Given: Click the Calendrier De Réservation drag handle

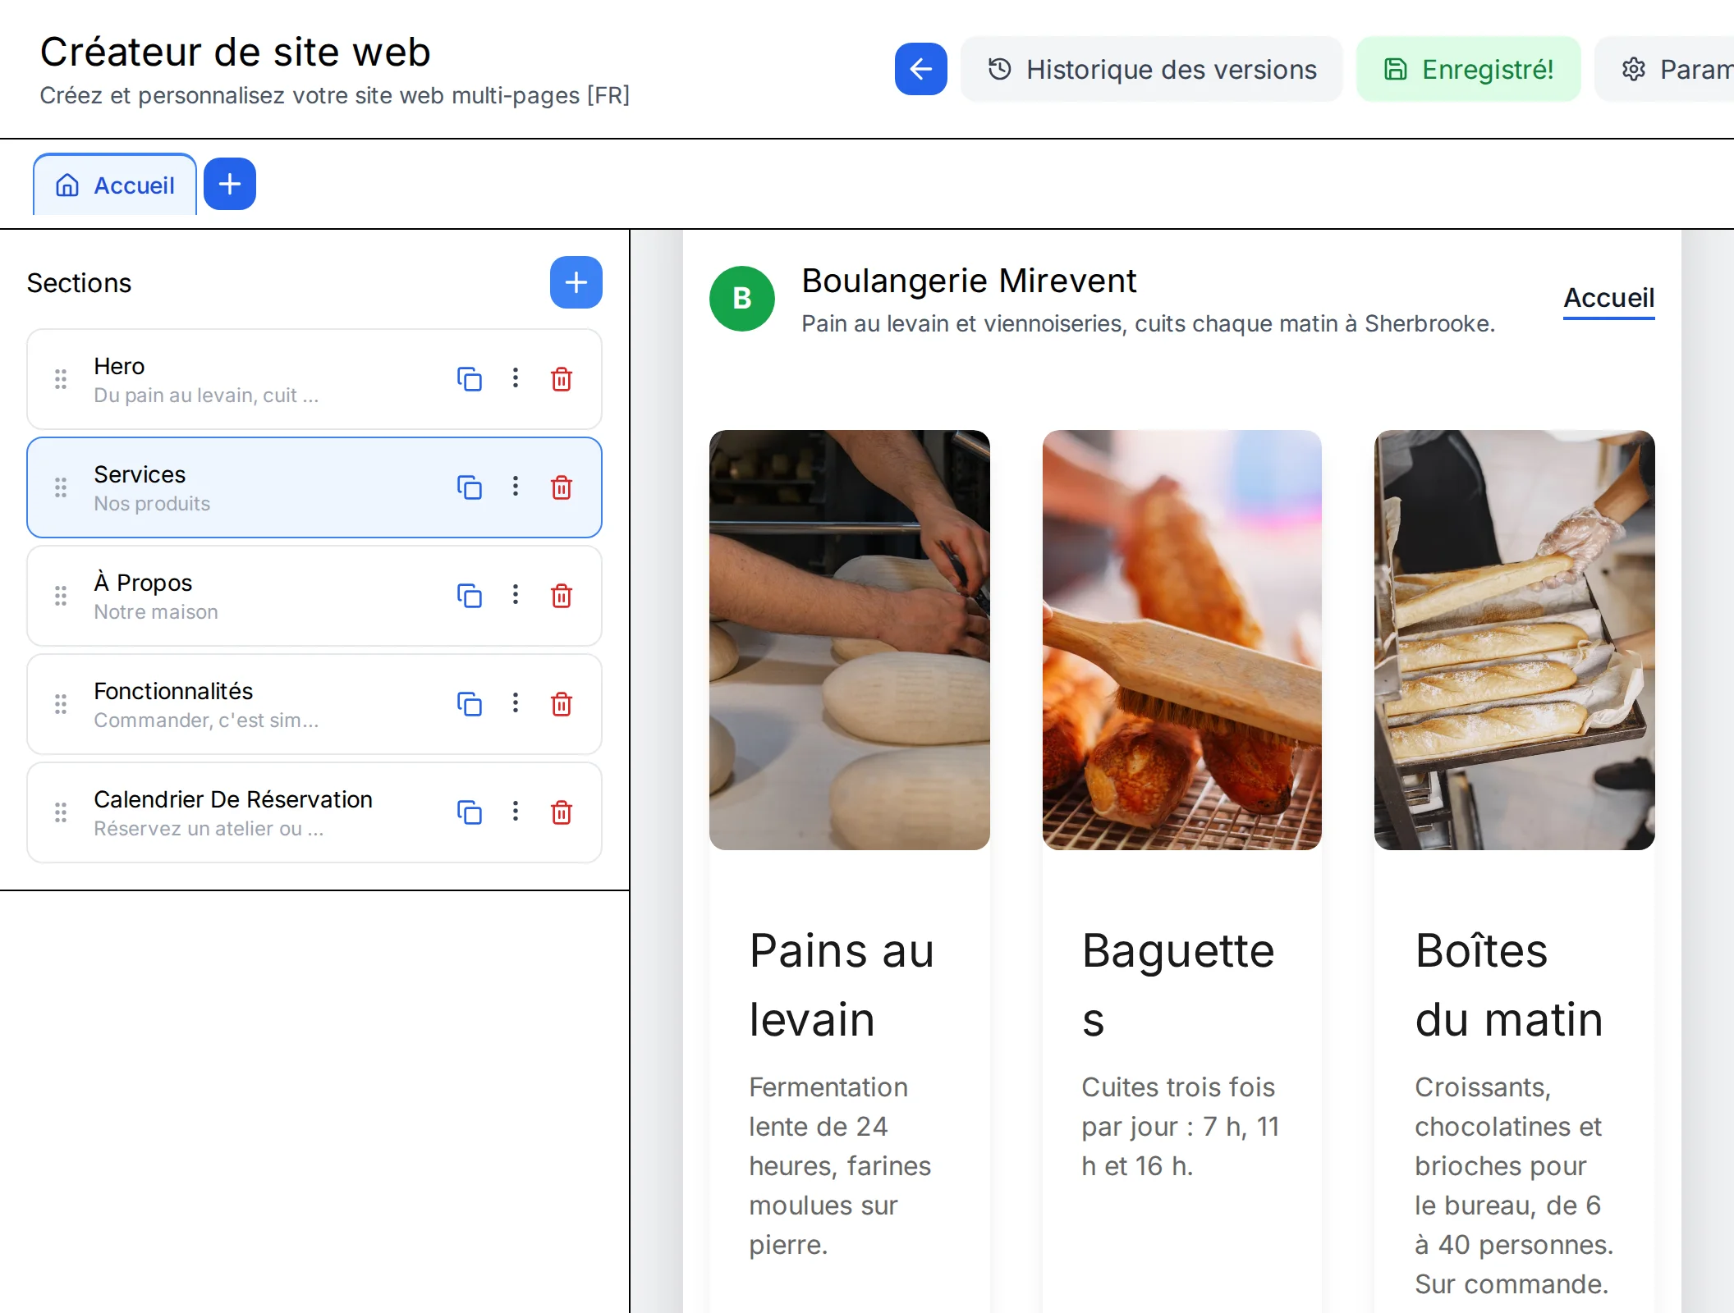Looking at the screenshot, I should [x=61, y=812].
